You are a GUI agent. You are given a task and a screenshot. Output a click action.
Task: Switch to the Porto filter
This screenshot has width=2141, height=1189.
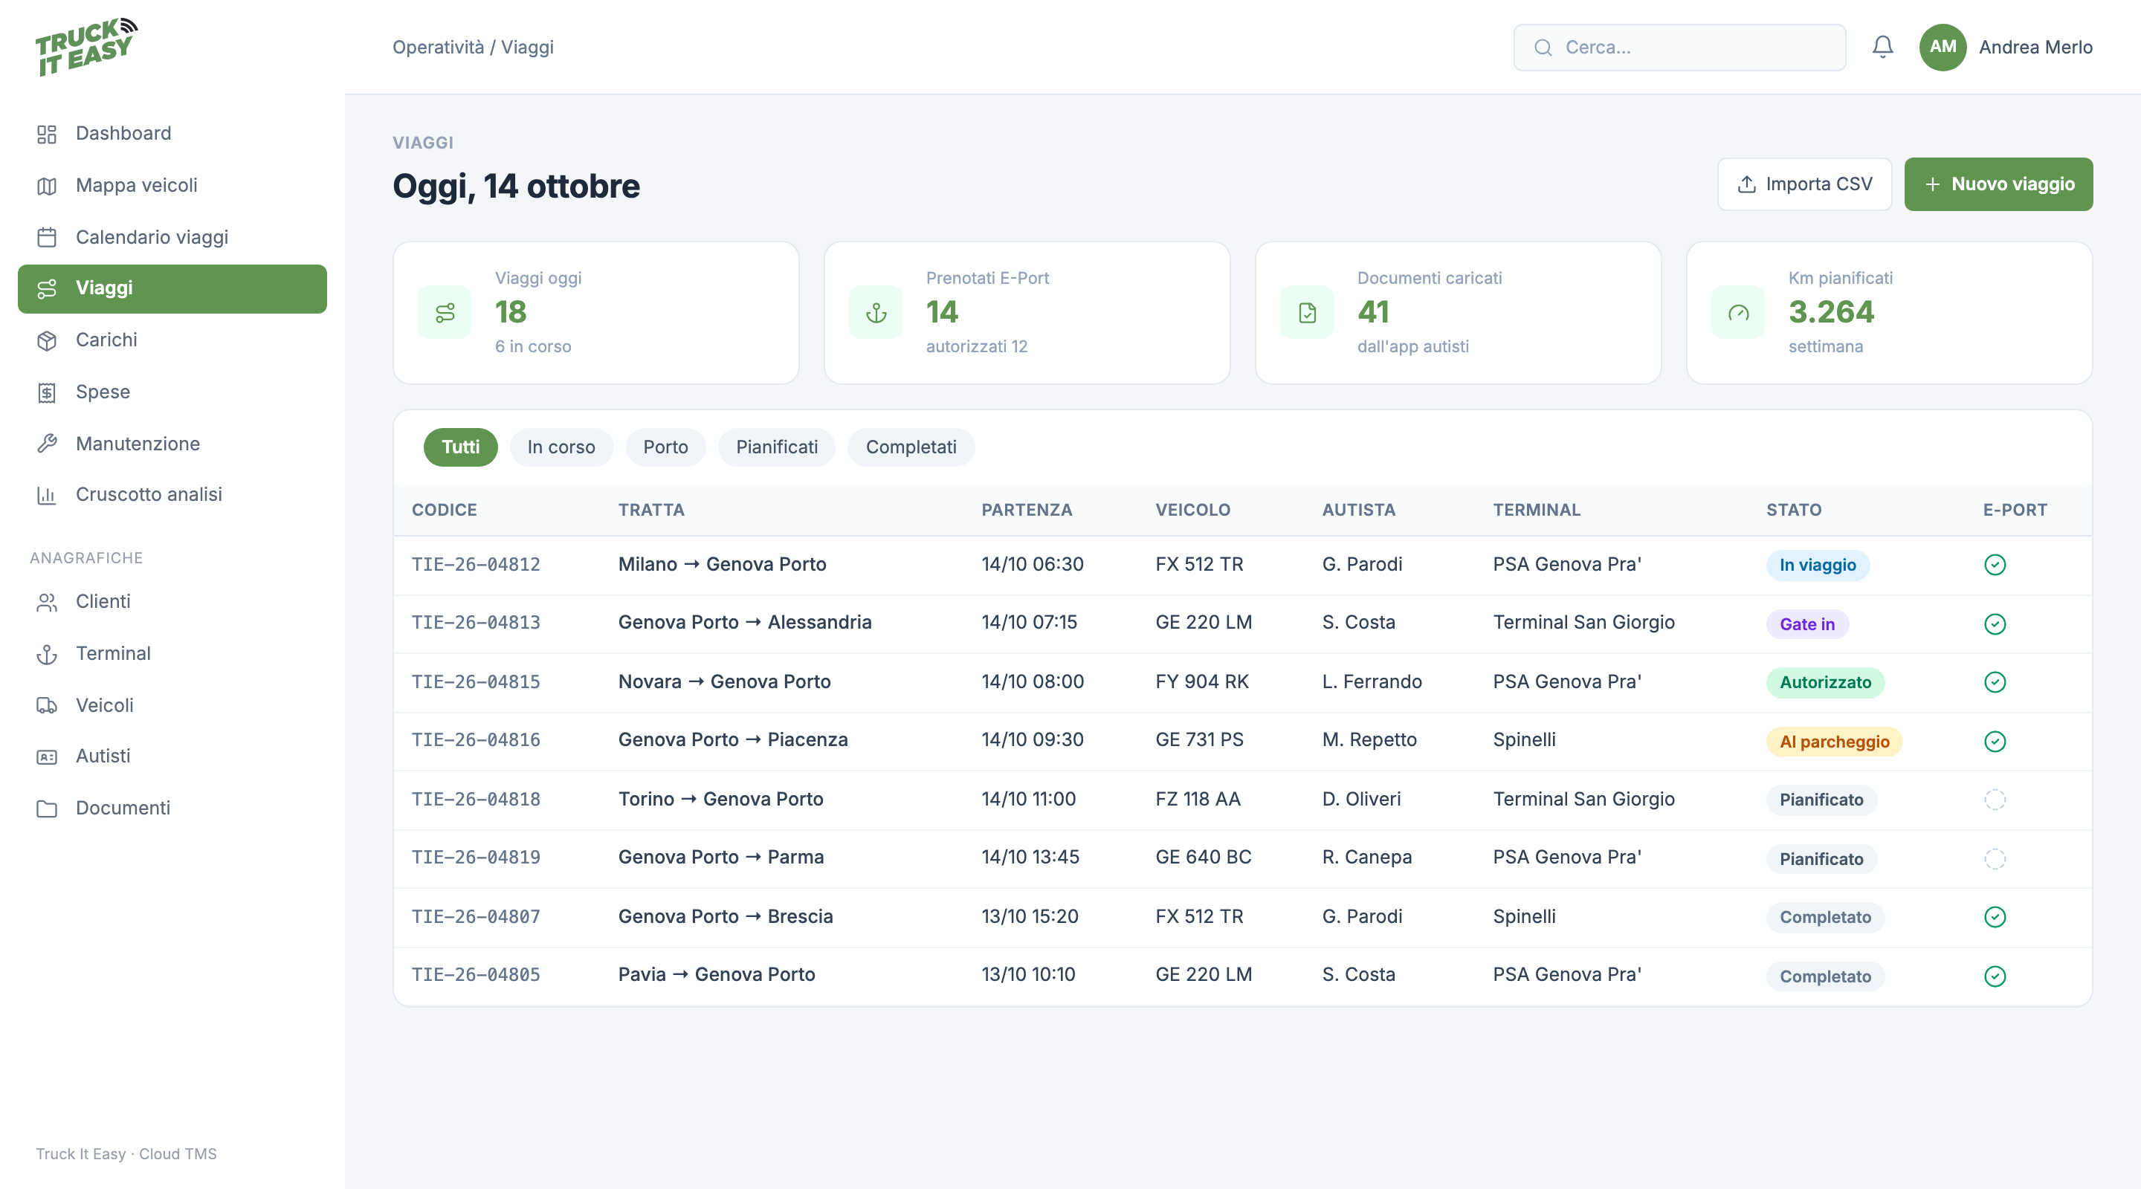[x=665, y=447]
